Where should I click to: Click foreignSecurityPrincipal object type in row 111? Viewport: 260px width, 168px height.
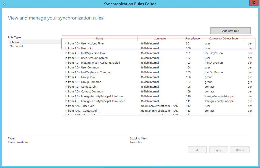pos(219,101)
